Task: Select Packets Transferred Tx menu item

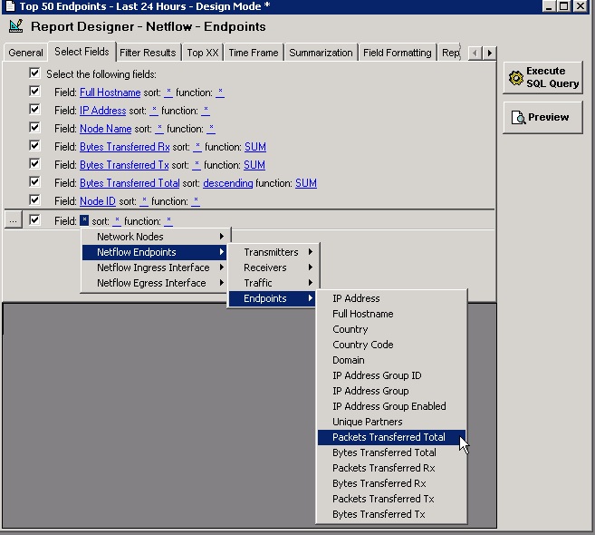Action: click(391, 499)
